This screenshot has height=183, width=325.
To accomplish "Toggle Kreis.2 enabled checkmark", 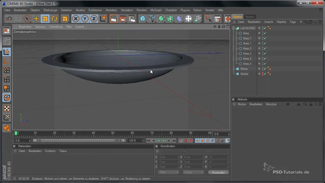I will coord(265,49).
